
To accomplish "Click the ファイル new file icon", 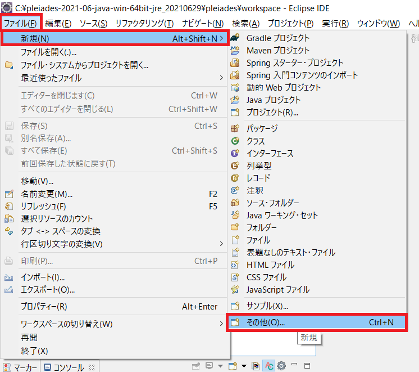I will 235,240.
